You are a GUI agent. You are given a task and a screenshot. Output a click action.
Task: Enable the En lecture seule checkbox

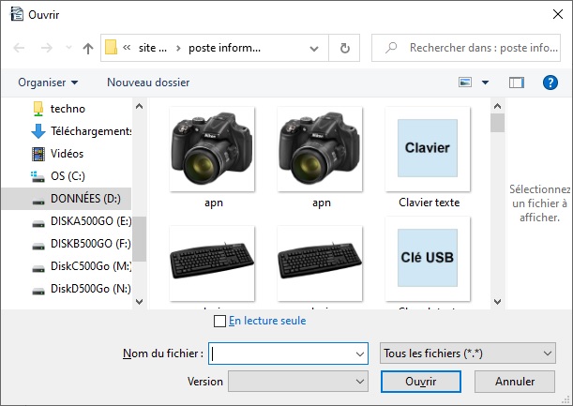pos(220,321)
